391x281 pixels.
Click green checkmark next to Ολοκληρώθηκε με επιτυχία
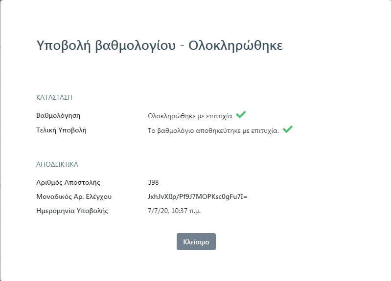(241, 114)
